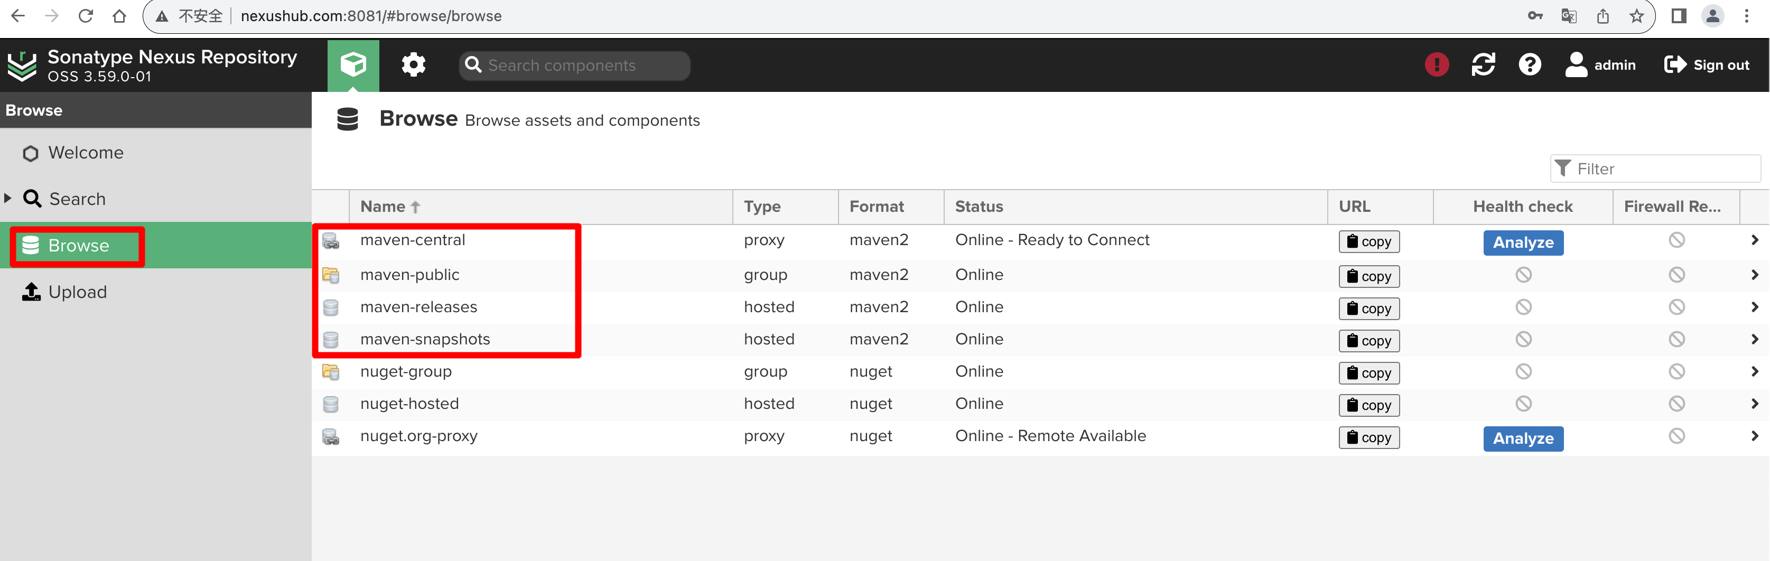Screen dimensions: 1770x561
Task: Click the nuget-group folder icon
Action: tap(331, 372)
